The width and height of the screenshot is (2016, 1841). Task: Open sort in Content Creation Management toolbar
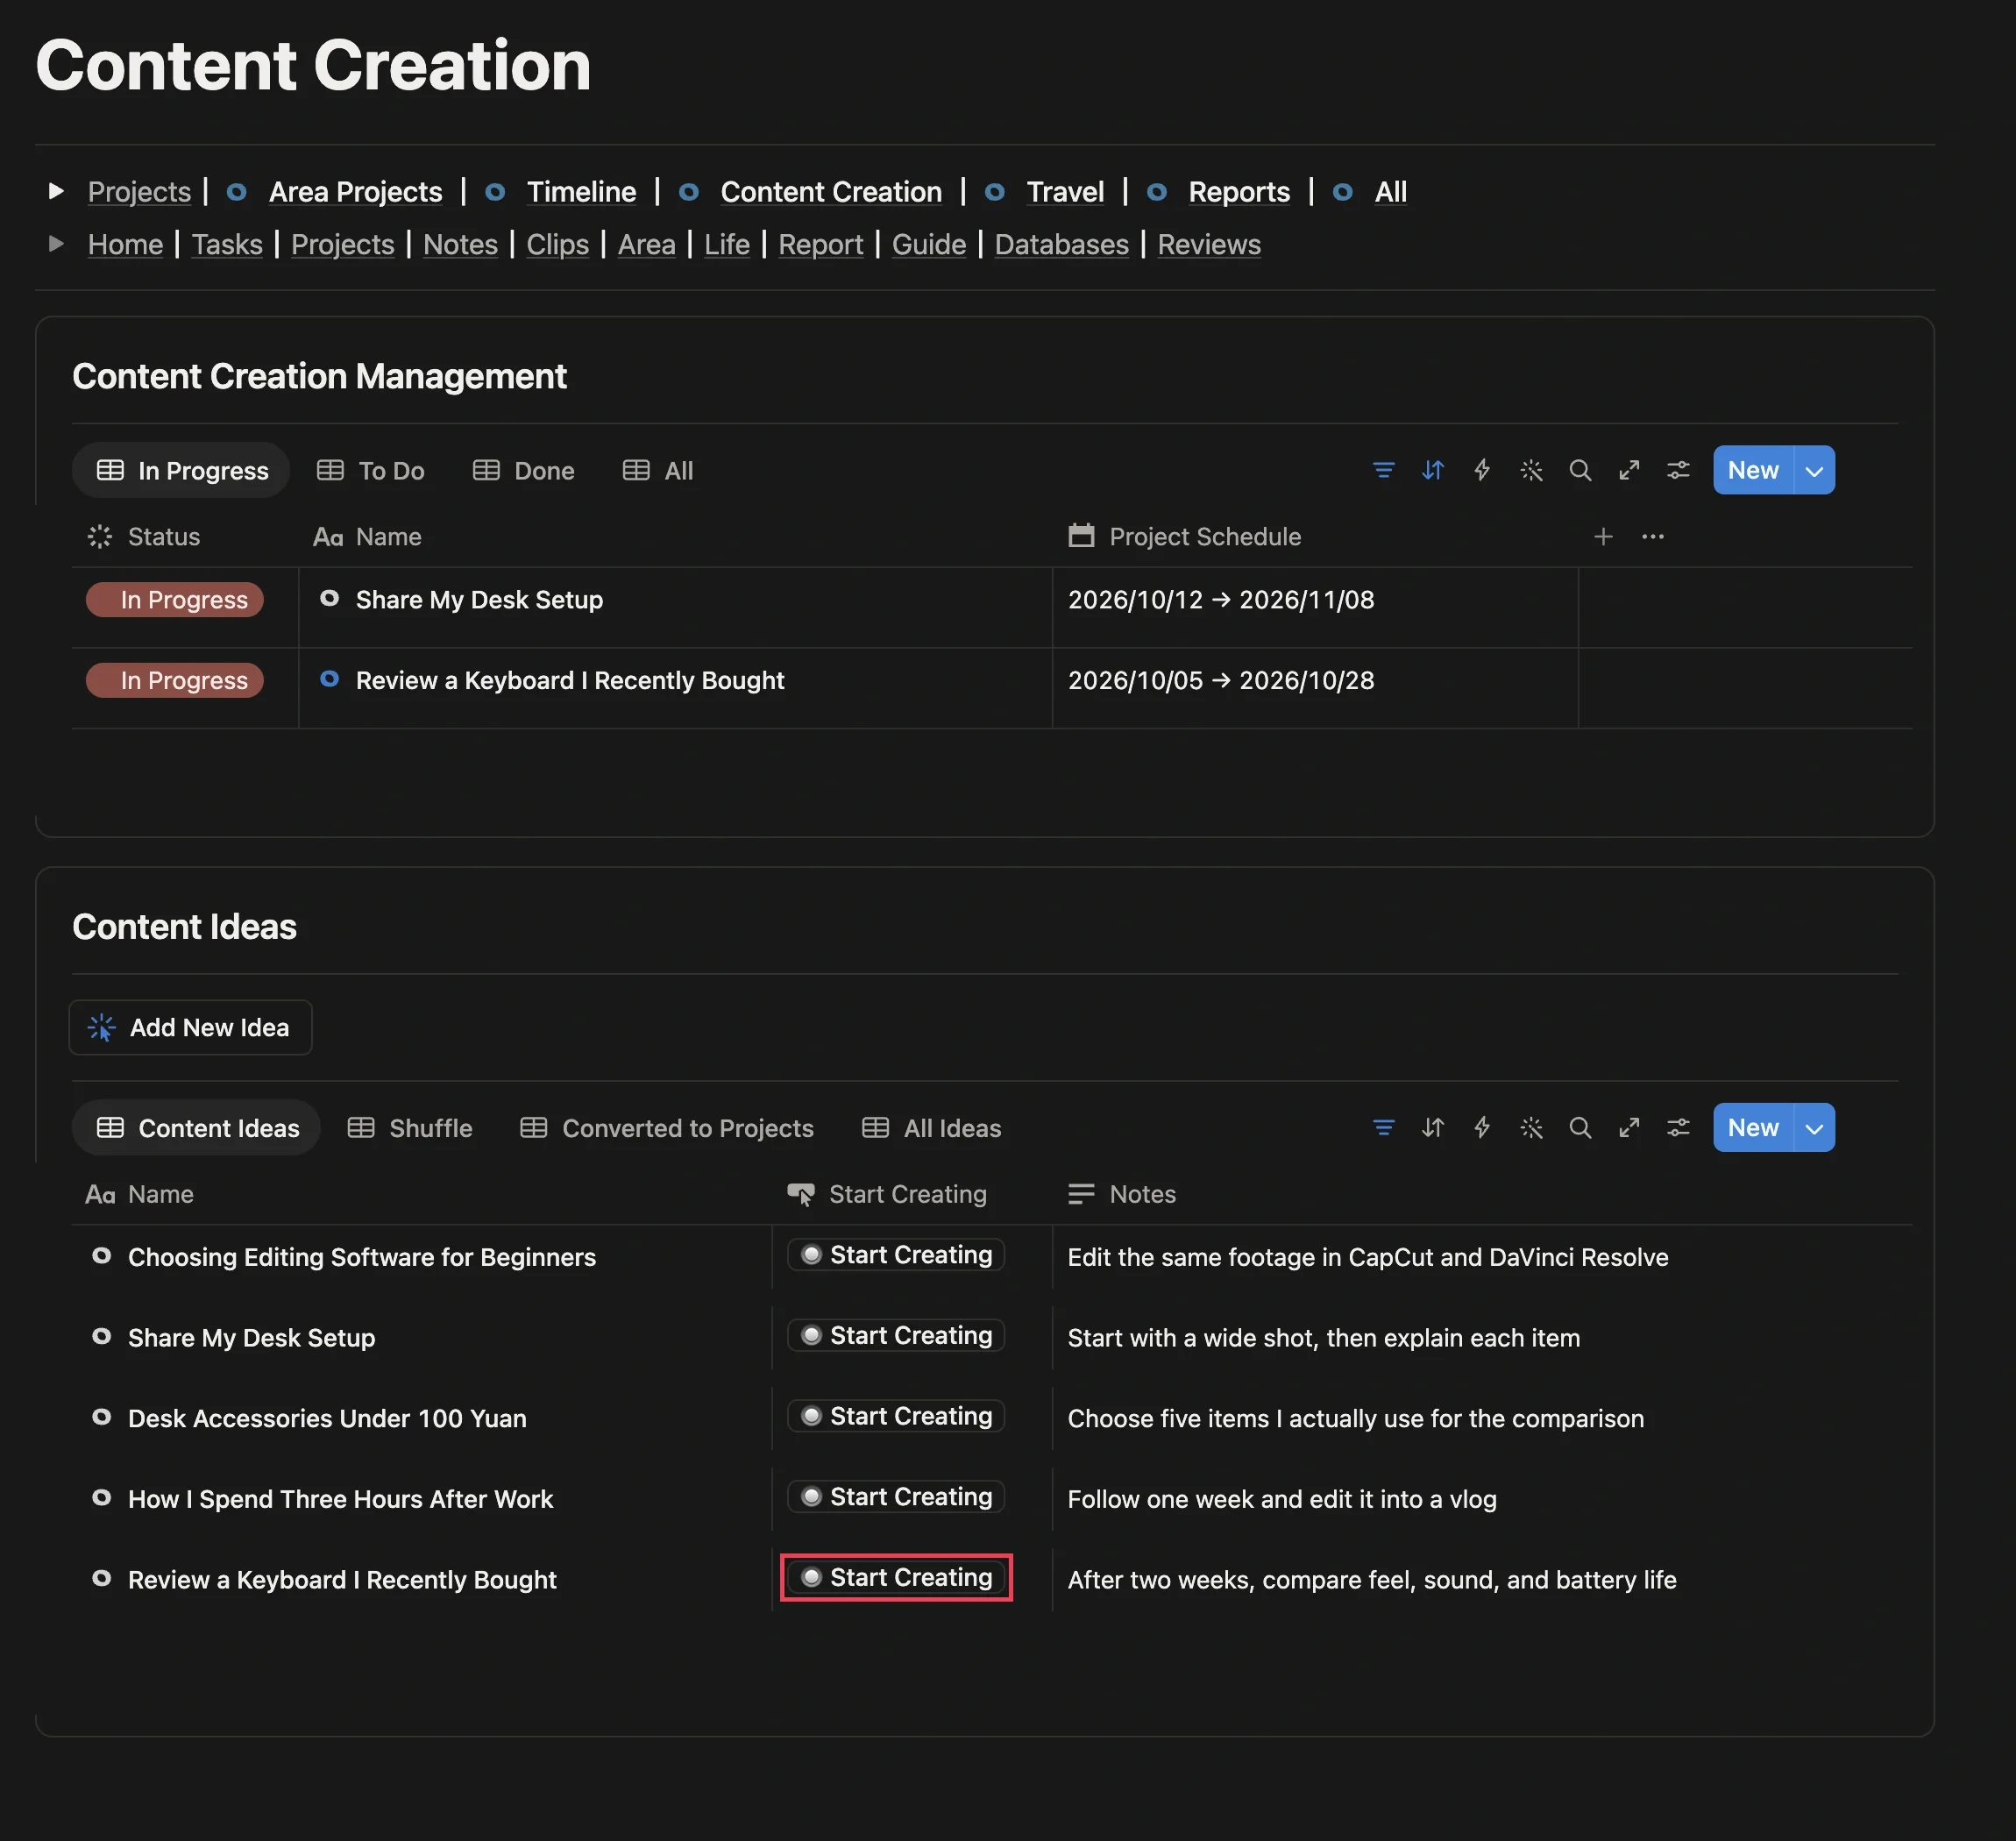click(x=1432, y=470)
